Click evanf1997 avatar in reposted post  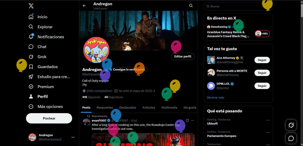click(86, 122)
